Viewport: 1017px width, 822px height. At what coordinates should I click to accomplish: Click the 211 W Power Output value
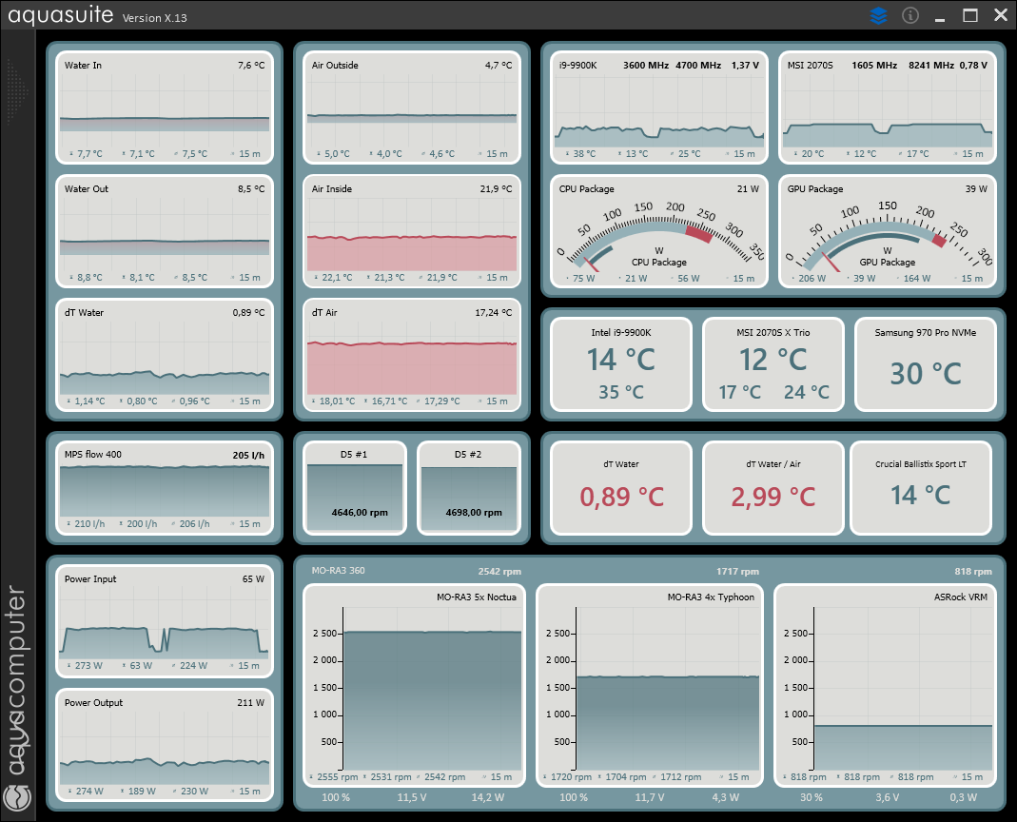[250, 703]
